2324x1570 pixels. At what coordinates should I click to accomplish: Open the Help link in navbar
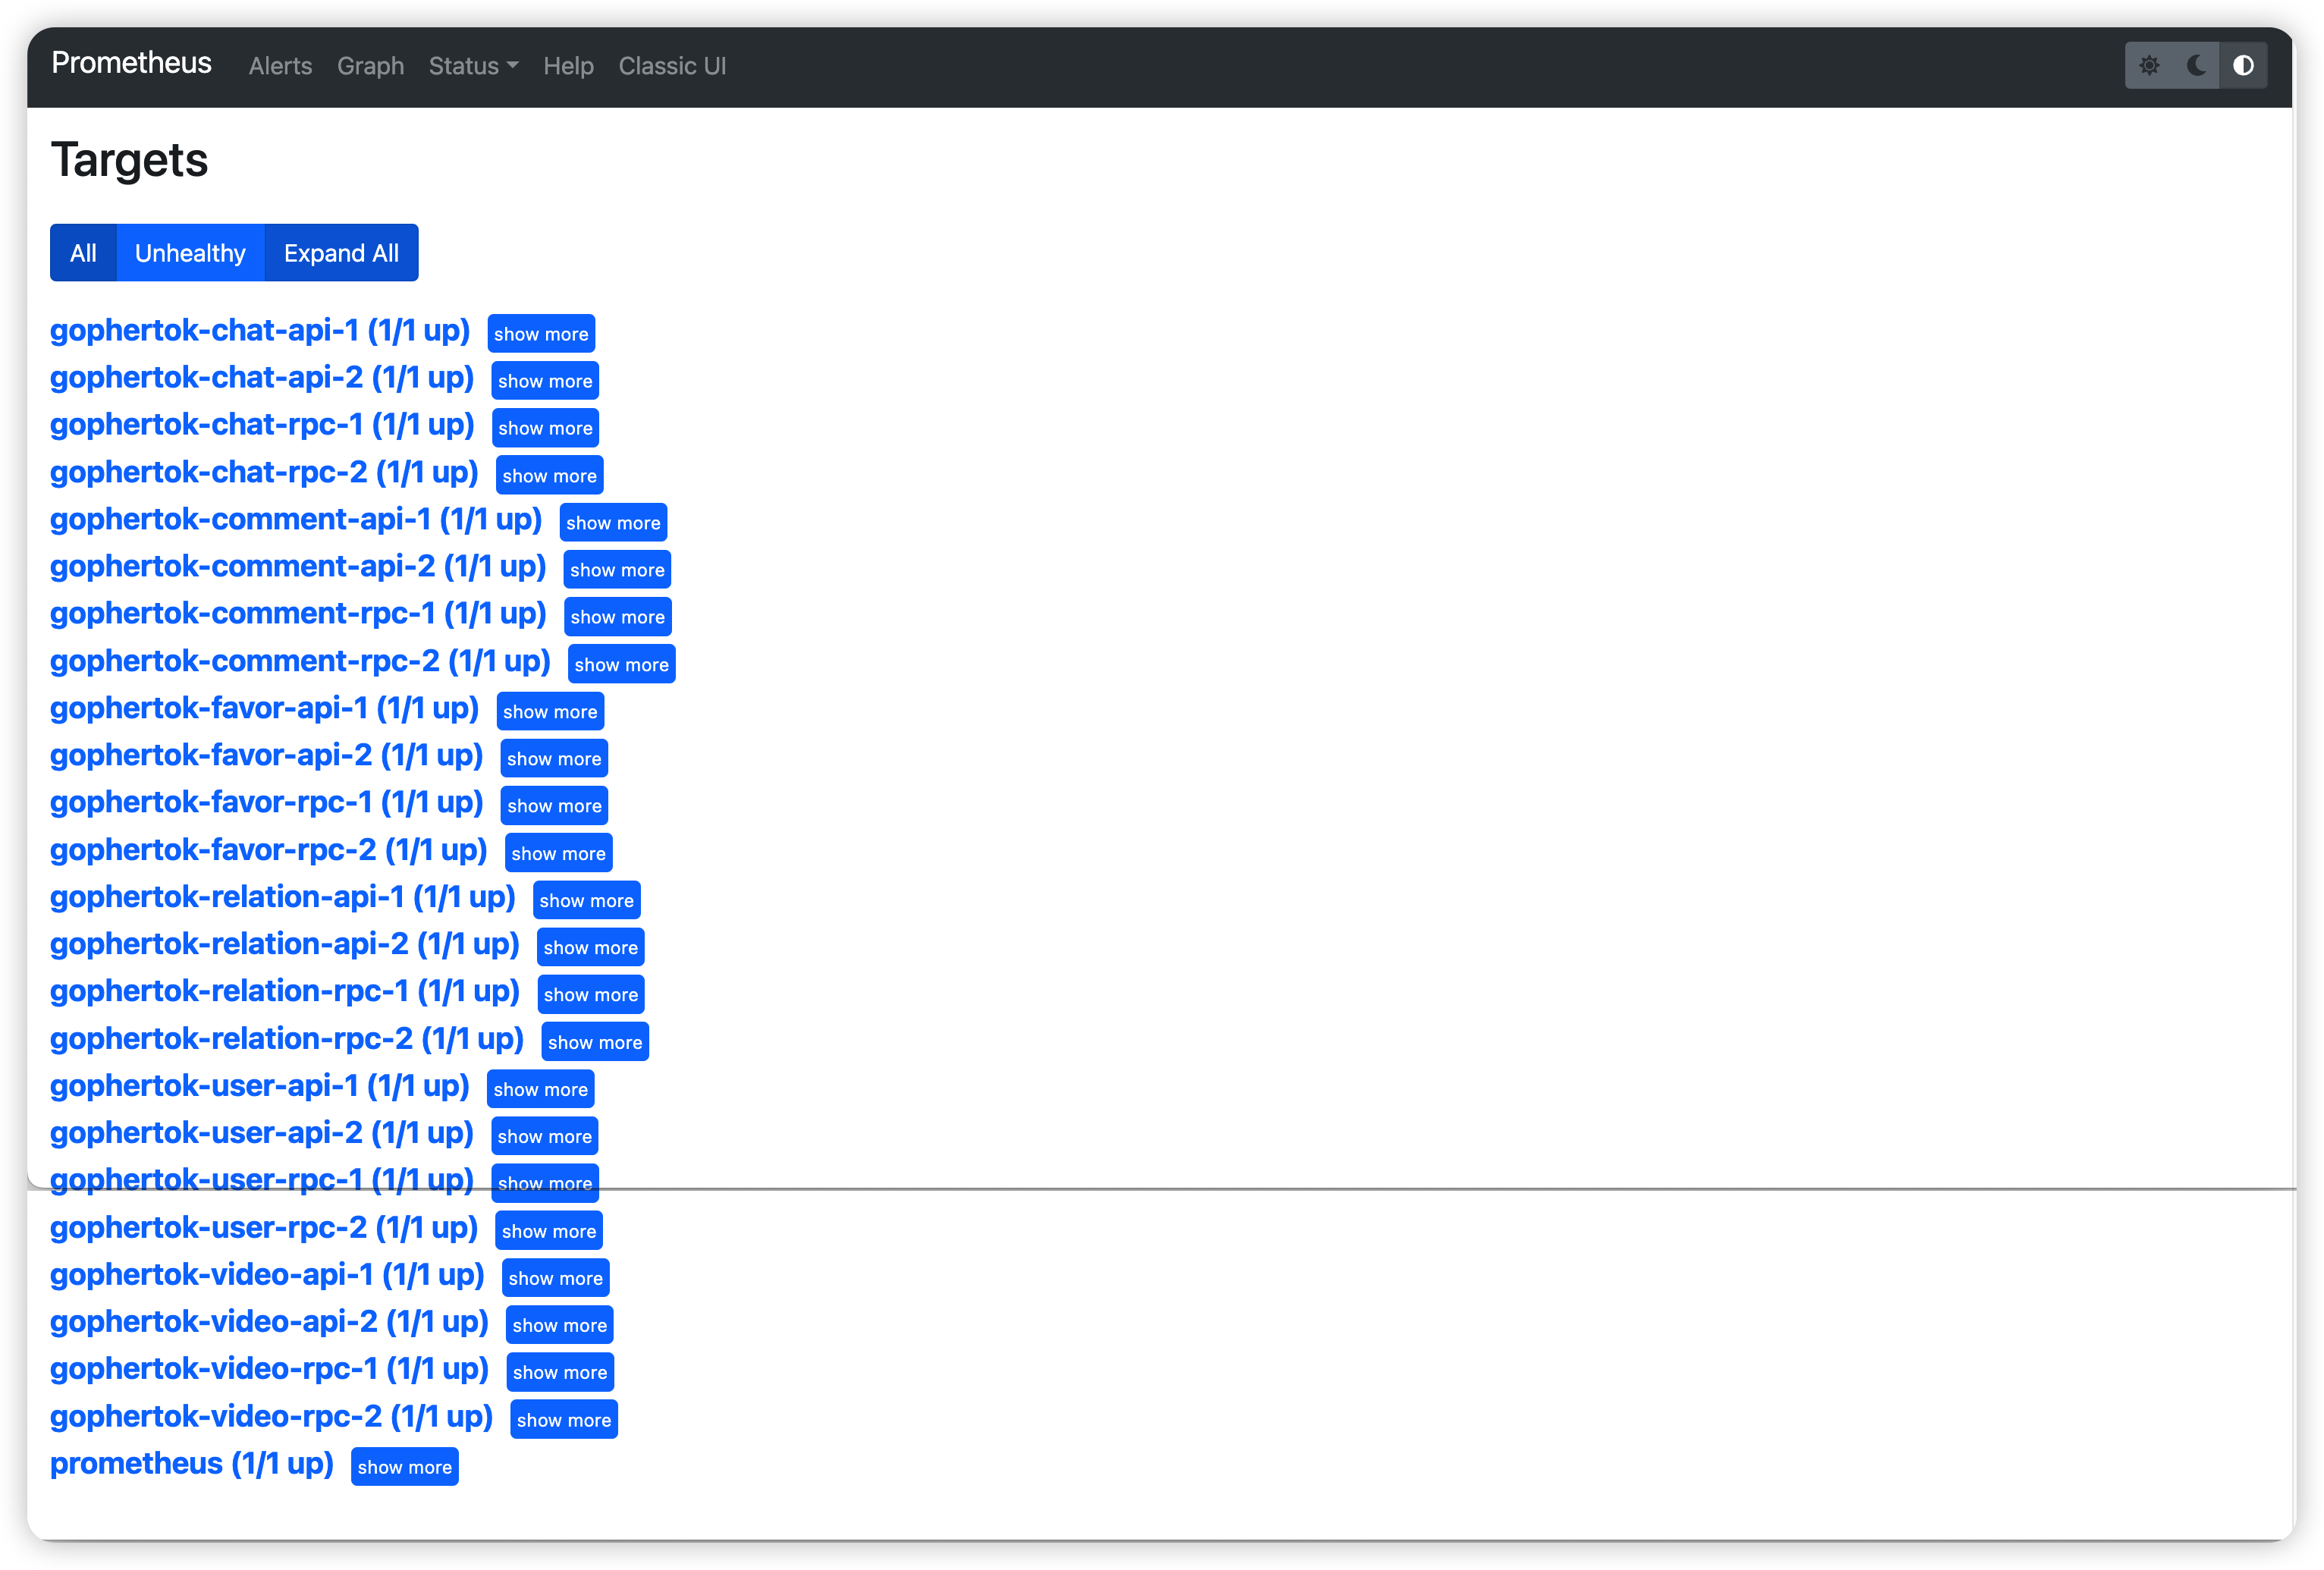coord(568,66)
